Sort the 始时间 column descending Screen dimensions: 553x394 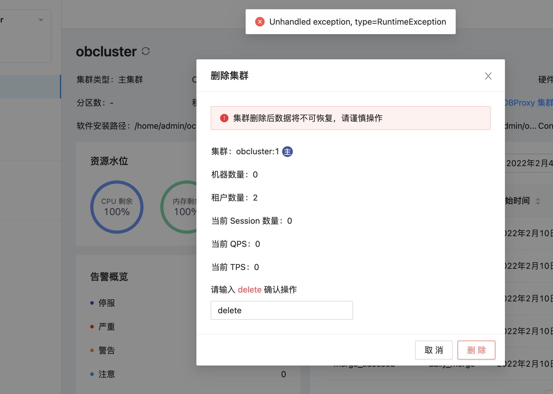(537, 203)
